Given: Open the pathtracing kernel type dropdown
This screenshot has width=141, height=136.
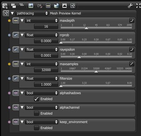Looking at the screenshot, I should click(x=32, y=13).
